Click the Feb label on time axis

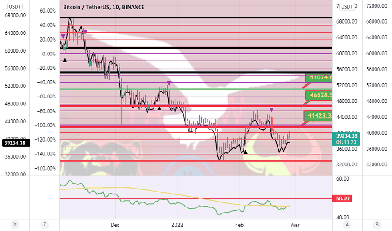point(239,225)
